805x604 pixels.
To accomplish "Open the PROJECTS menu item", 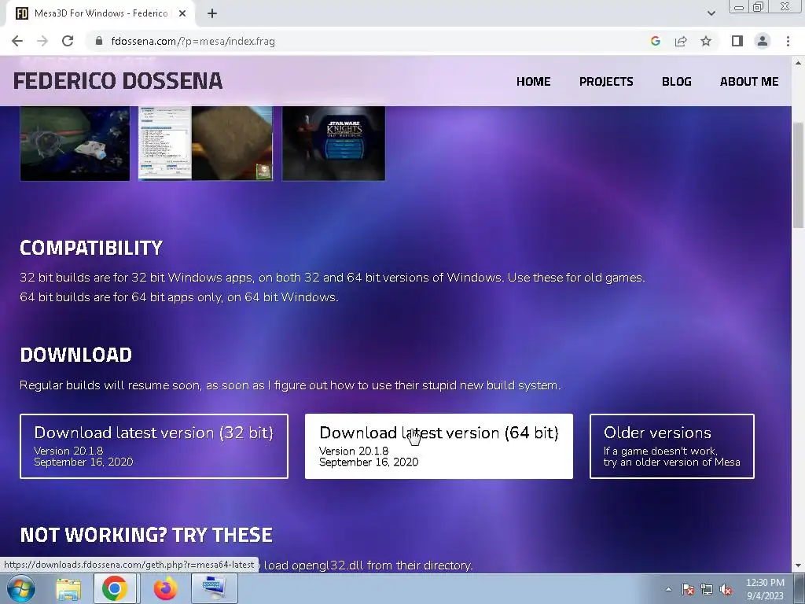I will (606, 81).
